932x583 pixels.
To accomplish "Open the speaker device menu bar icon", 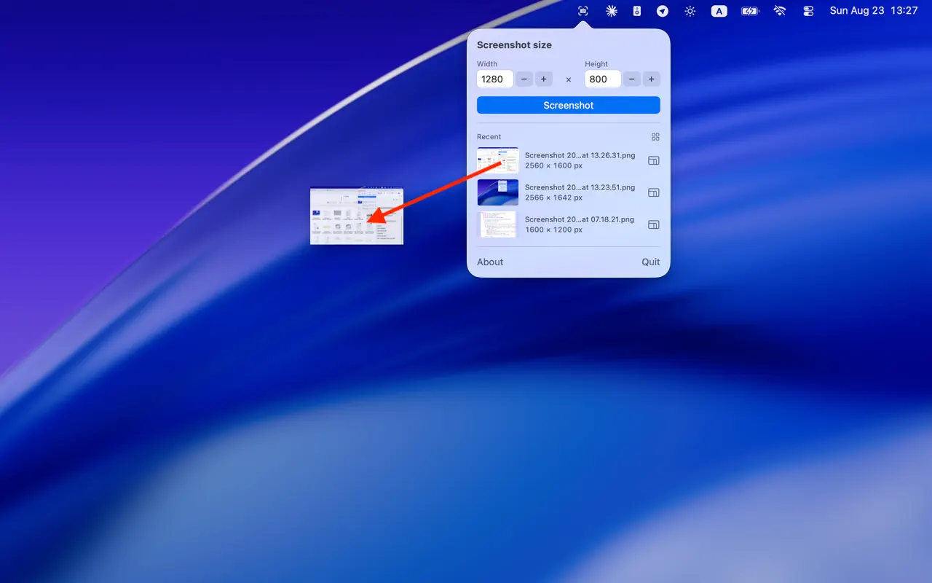I will tap(637, 11).
